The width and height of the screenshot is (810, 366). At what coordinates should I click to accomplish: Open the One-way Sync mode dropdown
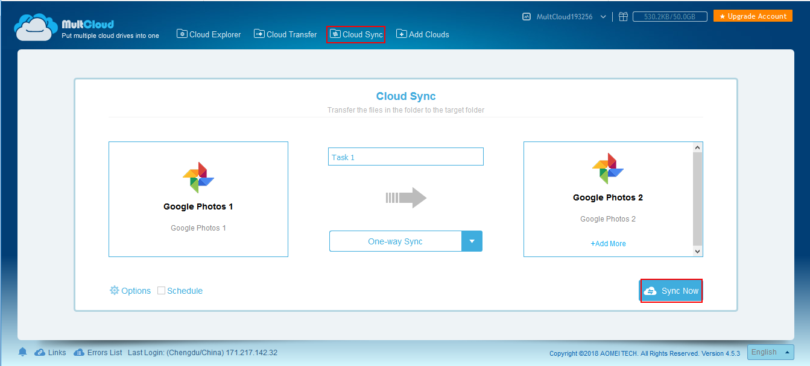[406, 241]
